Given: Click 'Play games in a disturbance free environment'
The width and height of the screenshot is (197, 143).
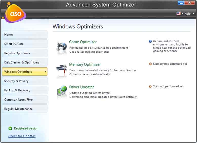Looking at the screenshot, I should tap(99, 48).
